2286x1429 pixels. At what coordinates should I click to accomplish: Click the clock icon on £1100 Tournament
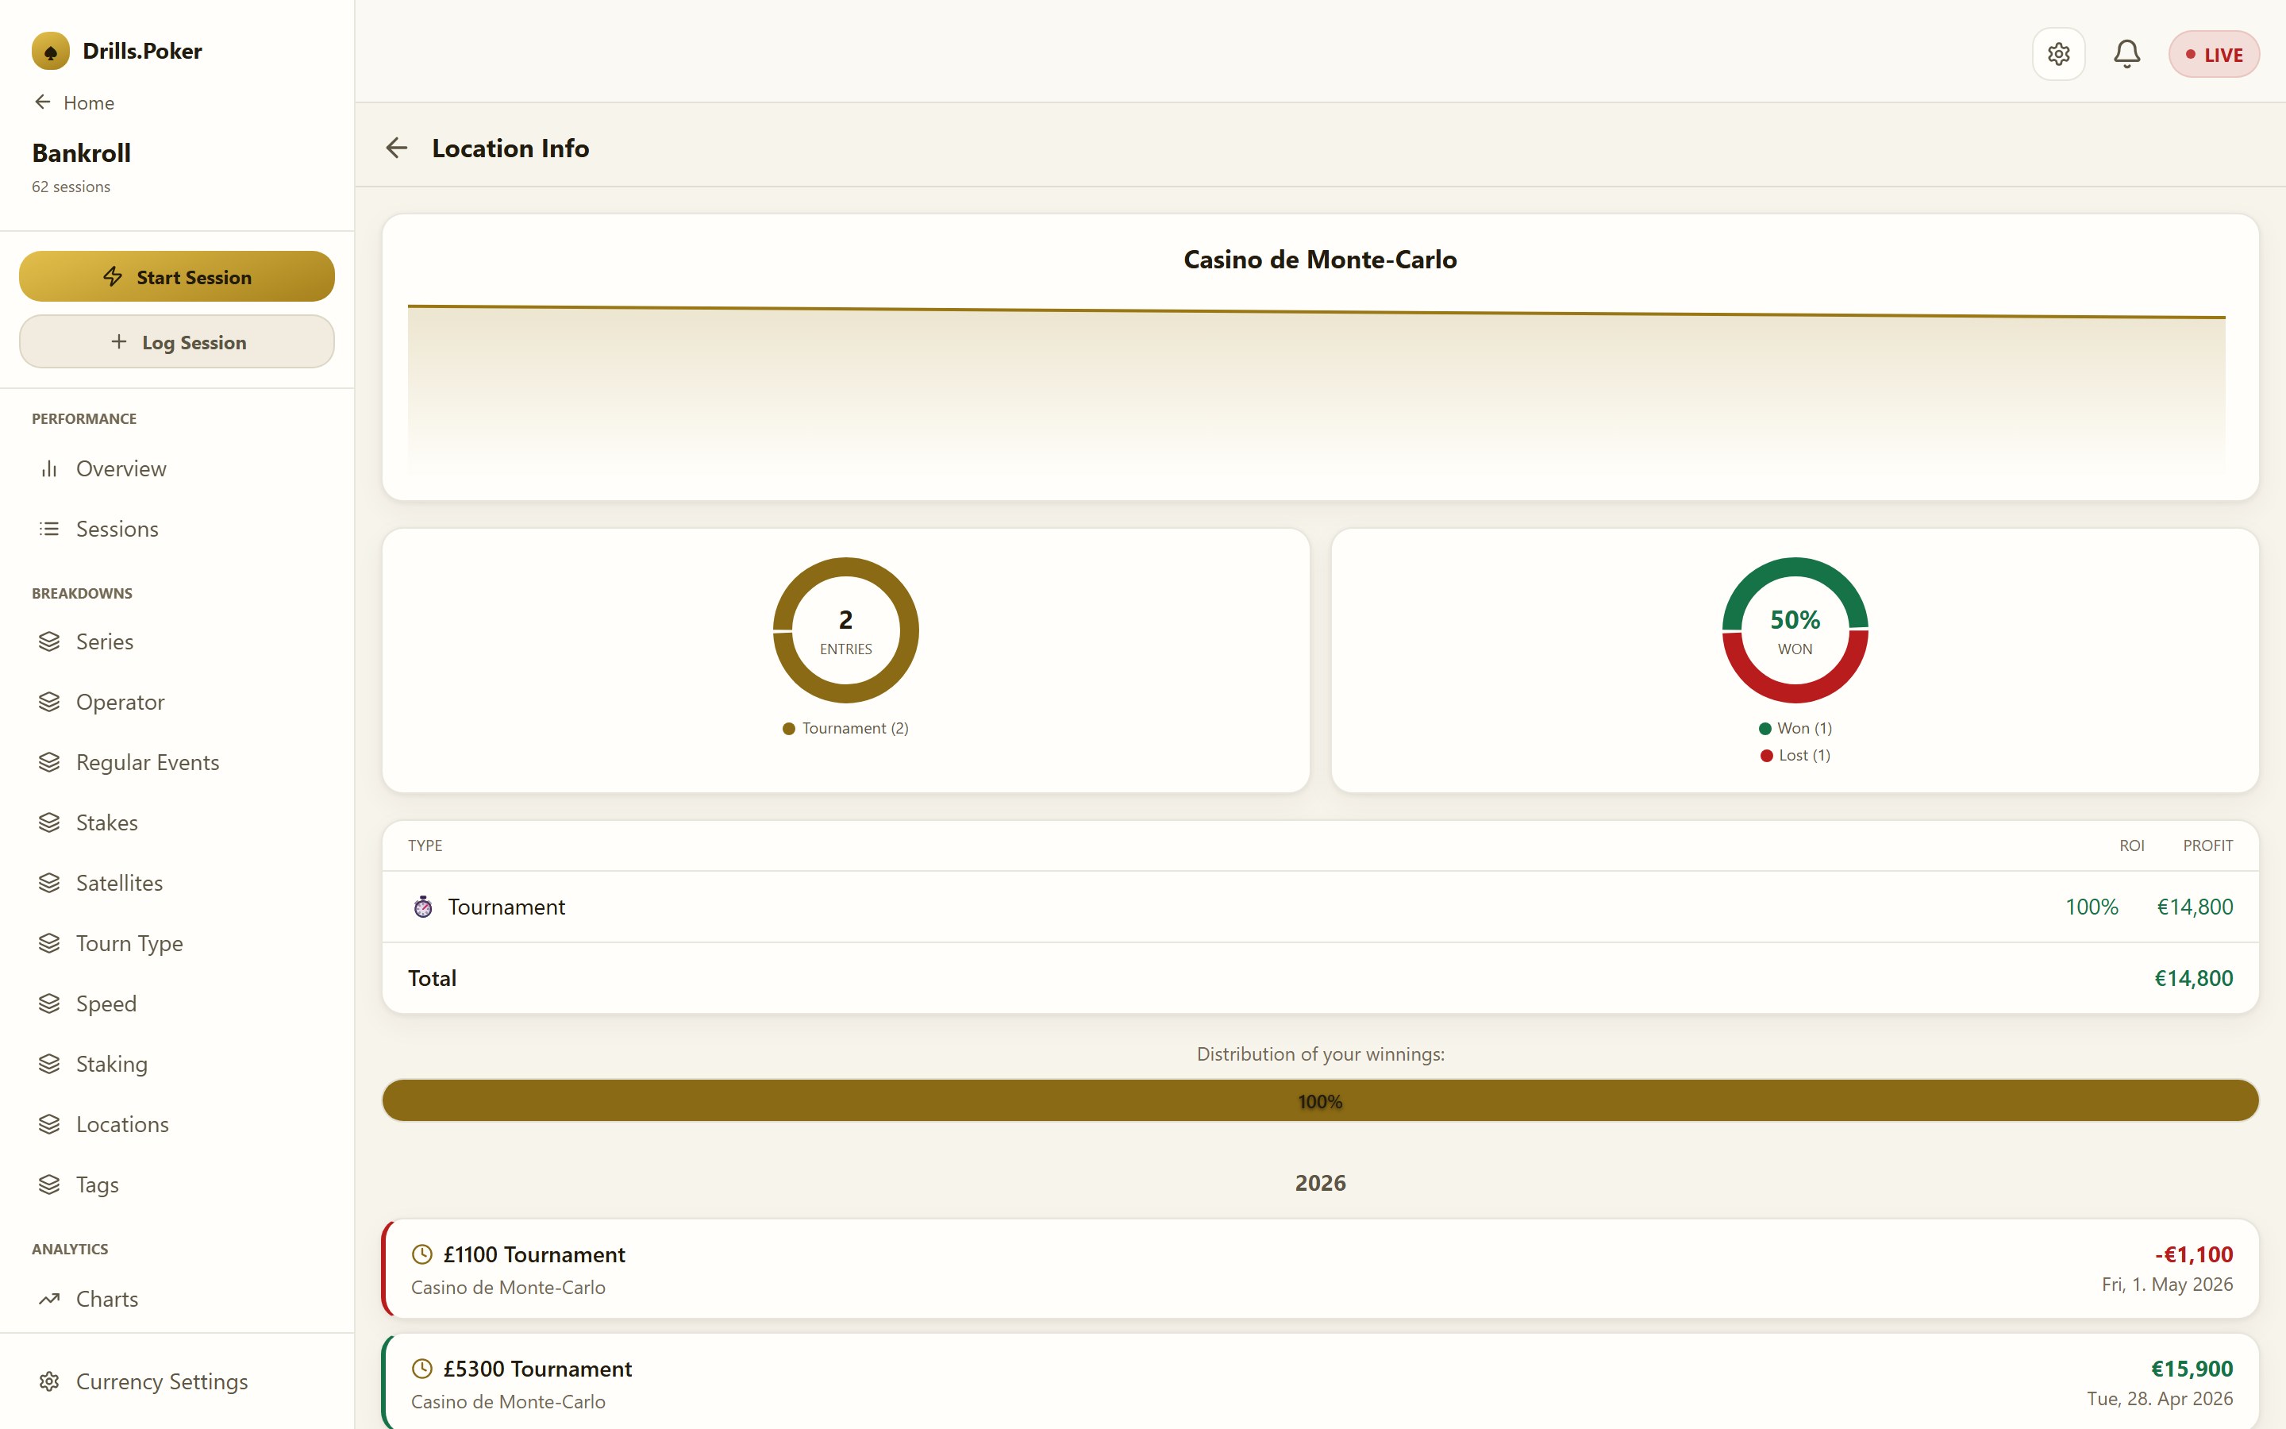point(422,1255)
